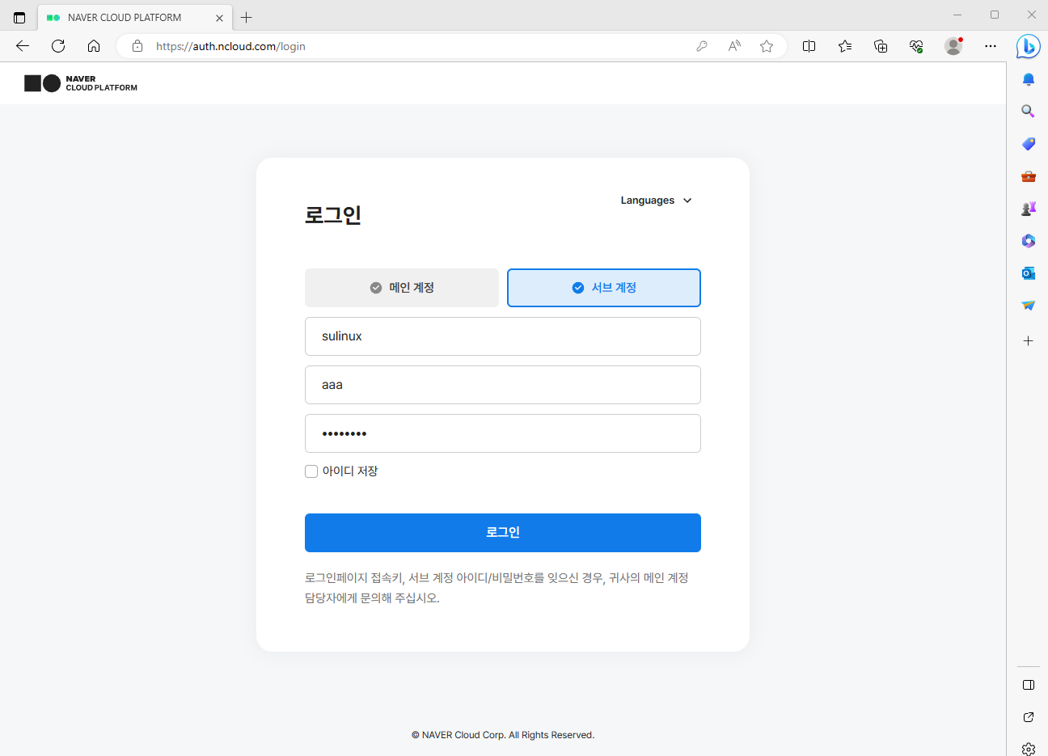Open the user profile avatar
Viewport: 1048px width, 756px height.
coord(953,46)
